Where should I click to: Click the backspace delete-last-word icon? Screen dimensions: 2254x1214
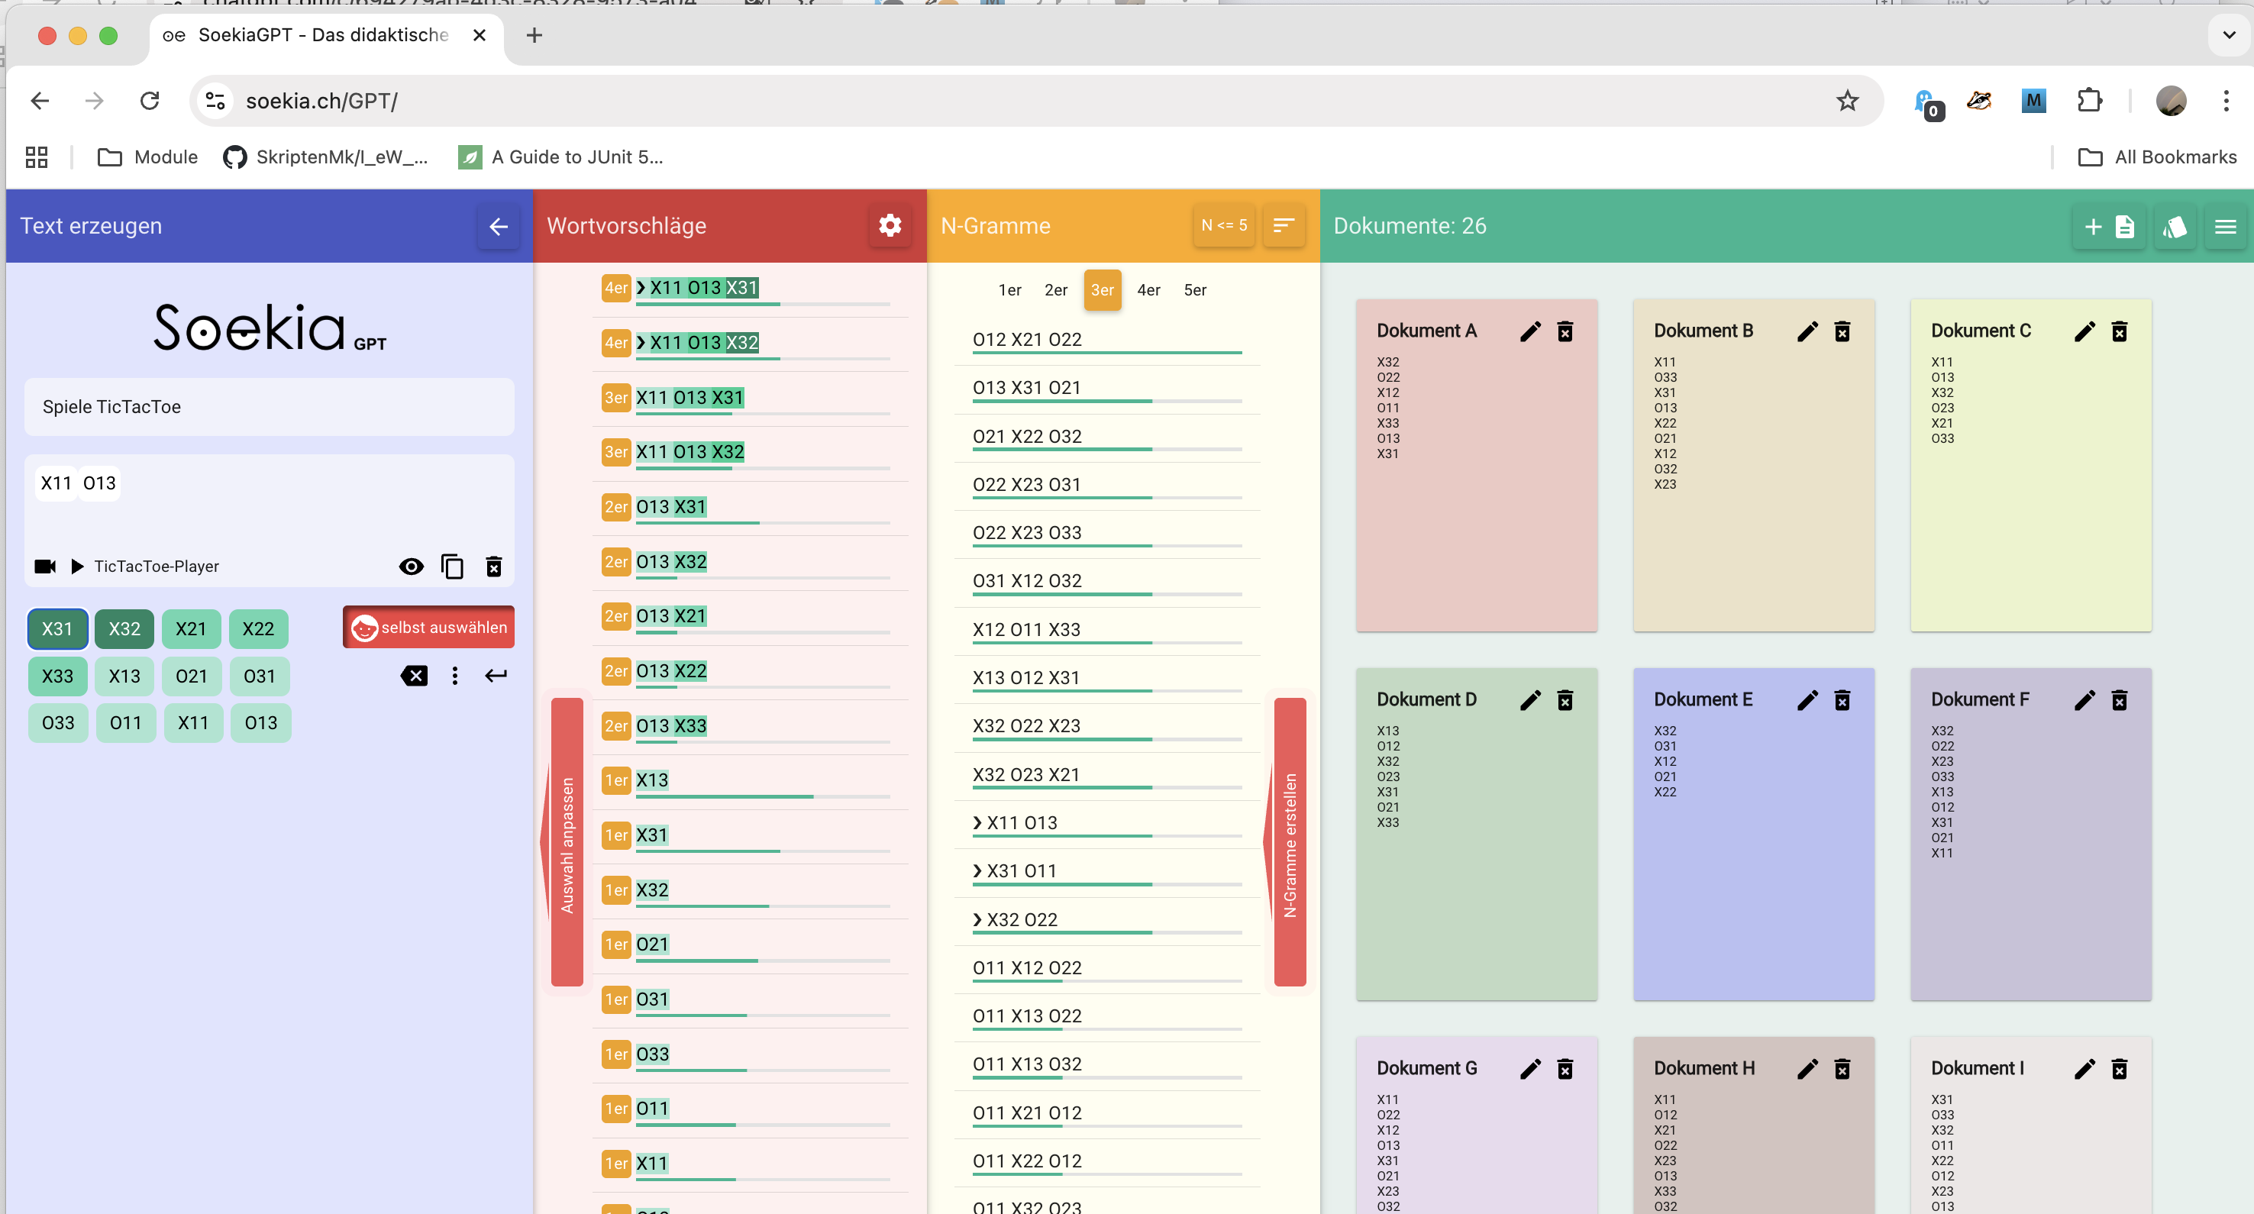click(x=414, y=676)
